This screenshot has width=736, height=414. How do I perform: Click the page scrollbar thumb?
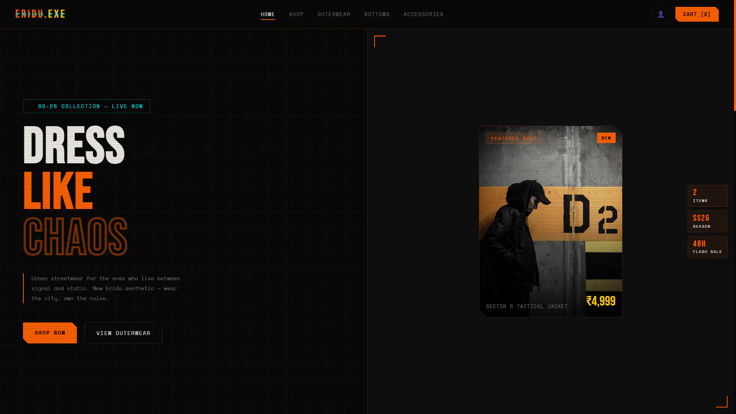pyautogui.click(x=735, y=55)
